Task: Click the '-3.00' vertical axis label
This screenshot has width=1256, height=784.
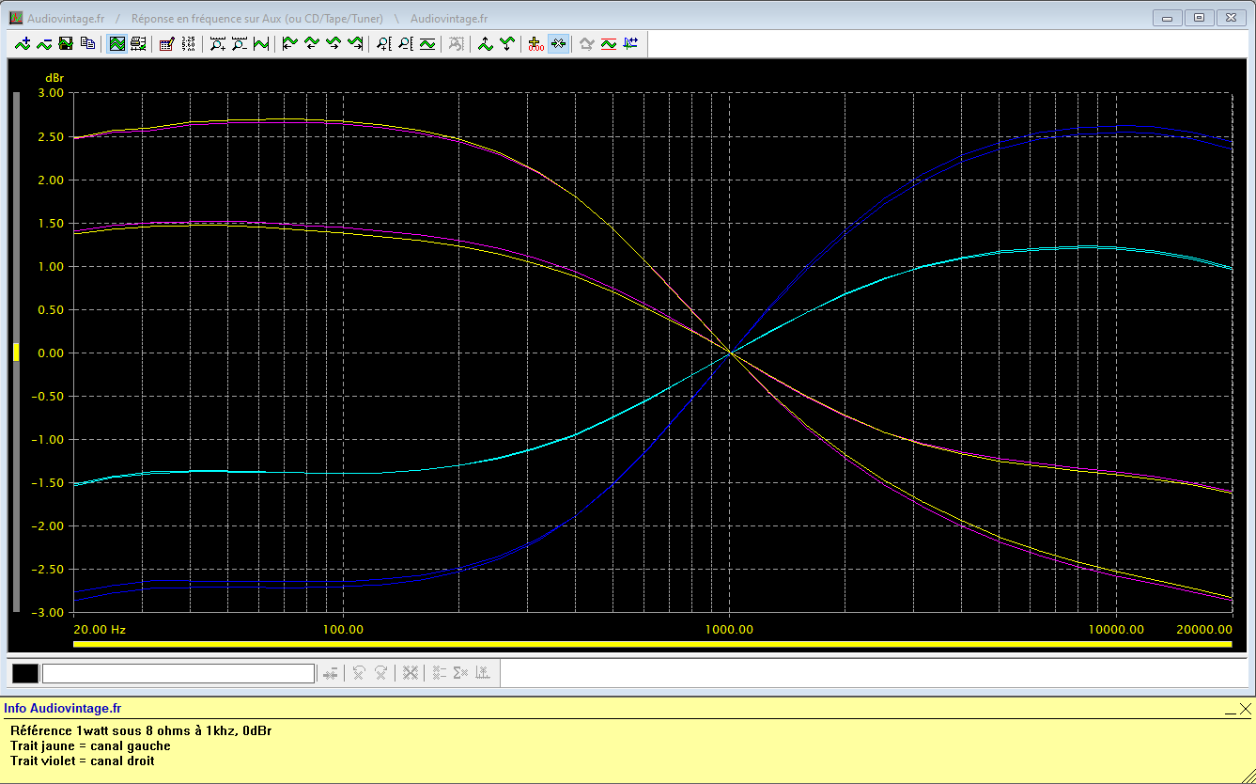Action: click(49, 612)
